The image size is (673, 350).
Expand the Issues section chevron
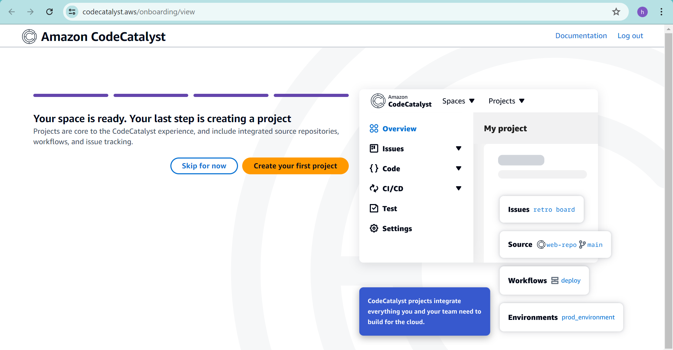point(459,148)
